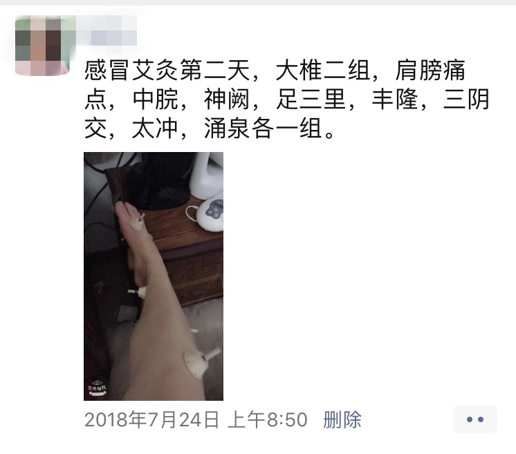Screen dimensions: 516x454
Task: Click the black object at top of the photo
Action: pyautogui.click(x=161, y=180)
